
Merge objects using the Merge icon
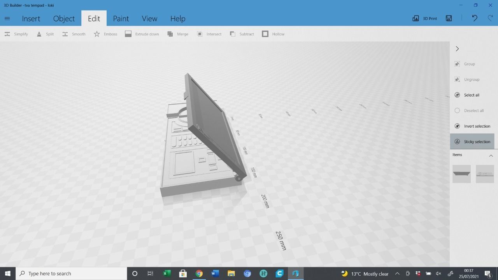(x=170, y=34)
